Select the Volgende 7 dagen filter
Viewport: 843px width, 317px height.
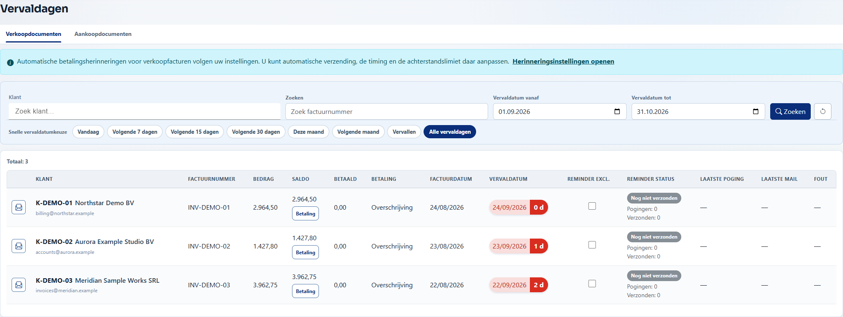[135, 132]
